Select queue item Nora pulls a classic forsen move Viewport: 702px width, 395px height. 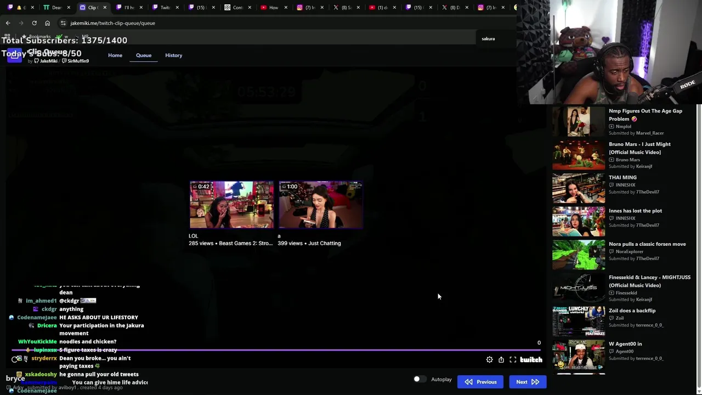point(621,255)
